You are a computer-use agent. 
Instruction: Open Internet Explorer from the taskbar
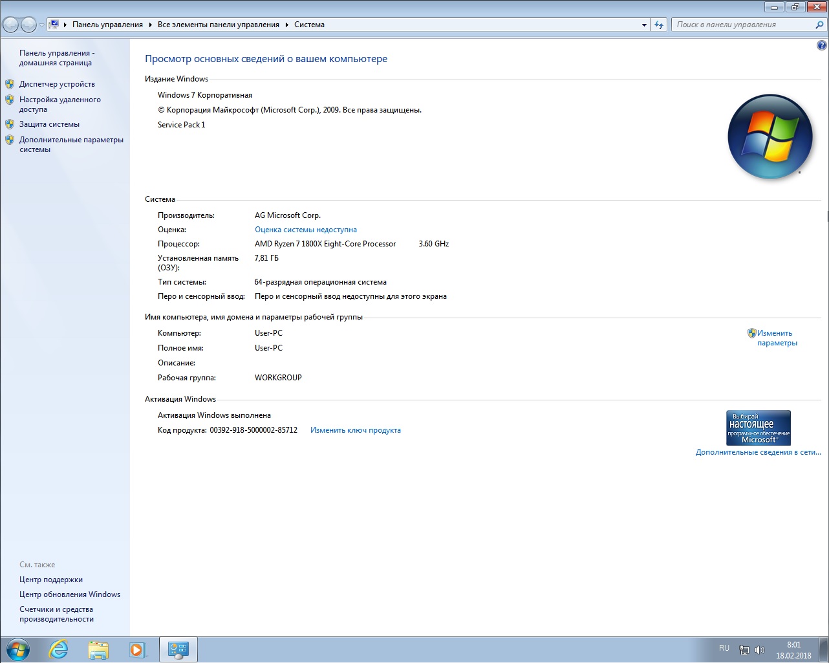point(59,649)
